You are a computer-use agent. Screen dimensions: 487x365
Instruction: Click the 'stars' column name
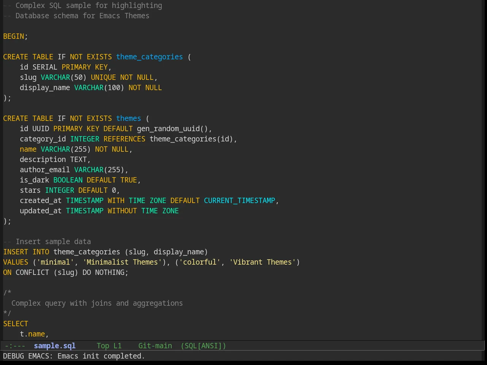30,190
